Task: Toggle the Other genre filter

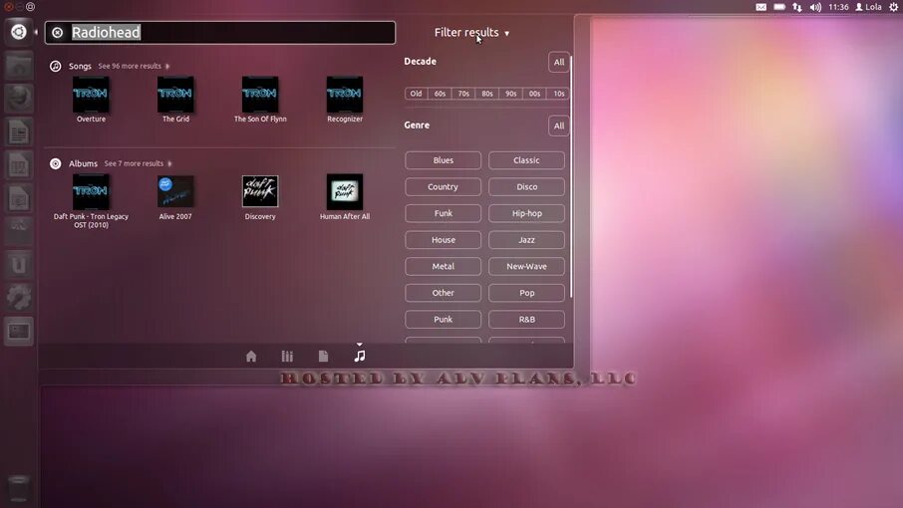Action: (443, 293)
